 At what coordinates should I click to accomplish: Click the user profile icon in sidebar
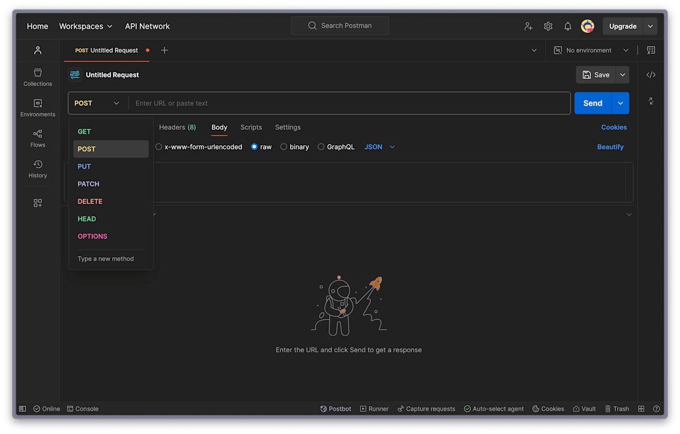point(37,50)
